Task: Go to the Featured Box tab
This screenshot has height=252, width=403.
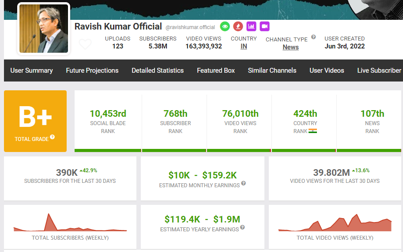Action: [216, 70]
